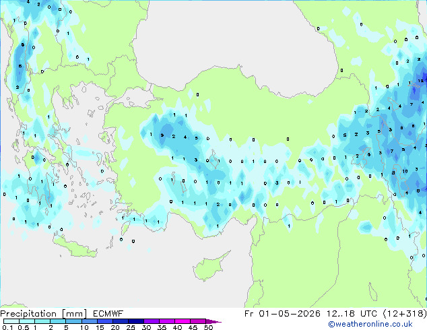This screenshot has height=330, width=427.
Task: Click the '12..18 UTC' time range text
Action: tap(352, 314)
